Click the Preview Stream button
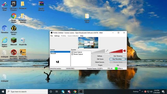This screenshot has width=167, height=94. tap(118, 62)
